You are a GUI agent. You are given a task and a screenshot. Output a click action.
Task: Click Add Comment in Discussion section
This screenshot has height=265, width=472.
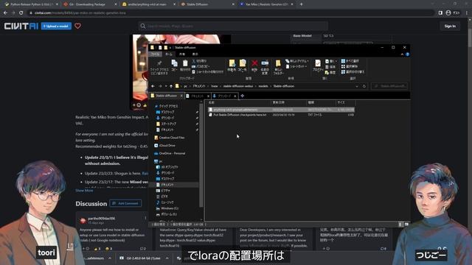[x=125, y=203]
